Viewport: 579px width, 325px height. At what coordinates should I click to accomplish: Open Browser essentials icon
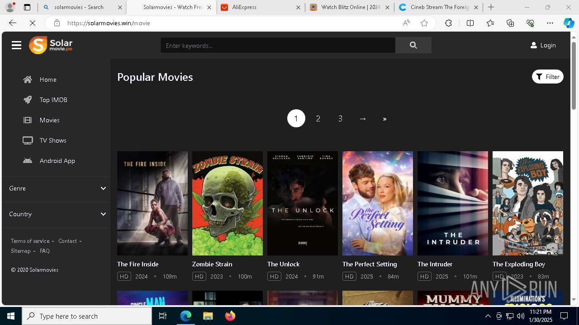(x=530, y=23)
